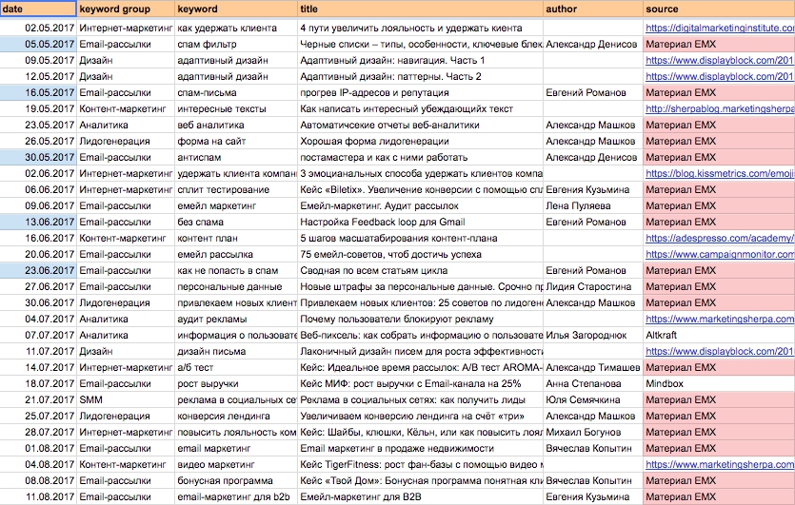
Task: Select highlighted date cell 05.05.2017
Action: click(x=38, y=44)
